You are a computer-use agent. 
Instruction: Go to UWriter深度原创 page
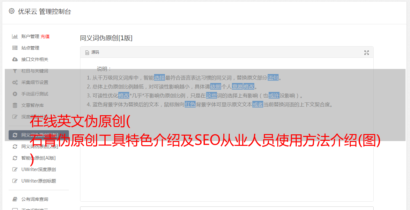(38, 169)
